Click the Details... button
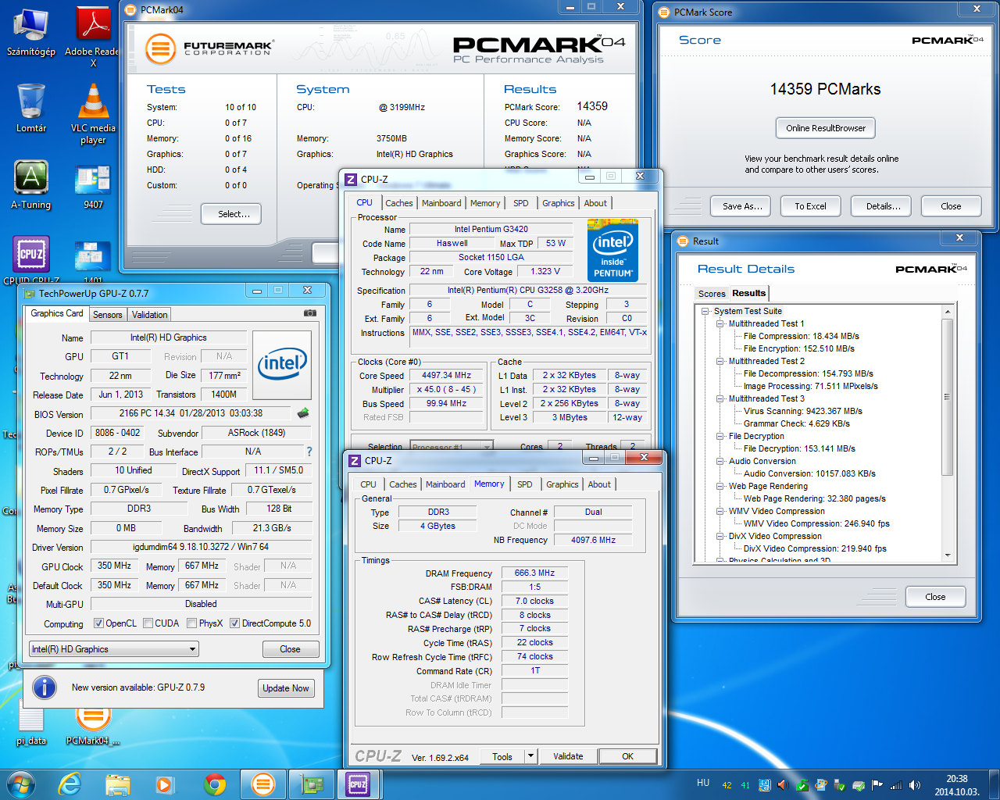This screenshot has width=1000, height=800. [x=883, y=206]
